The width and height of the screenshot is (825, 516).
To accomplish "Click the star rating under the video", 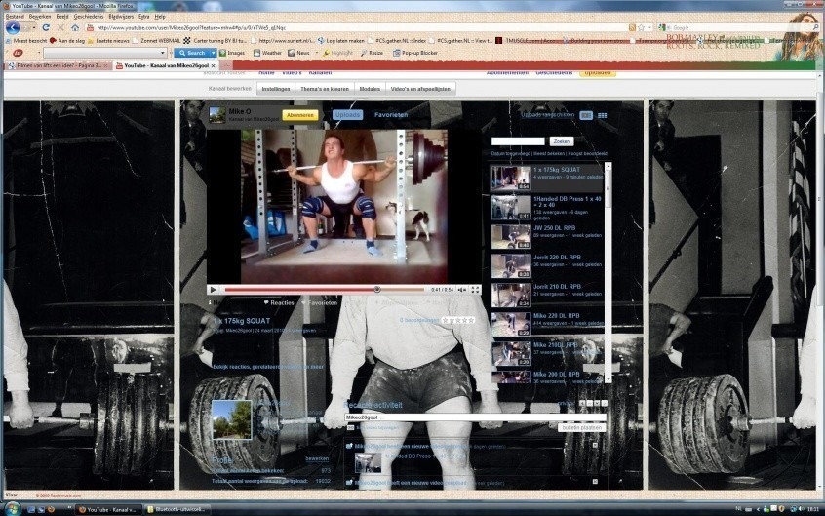I will point(457,320).
